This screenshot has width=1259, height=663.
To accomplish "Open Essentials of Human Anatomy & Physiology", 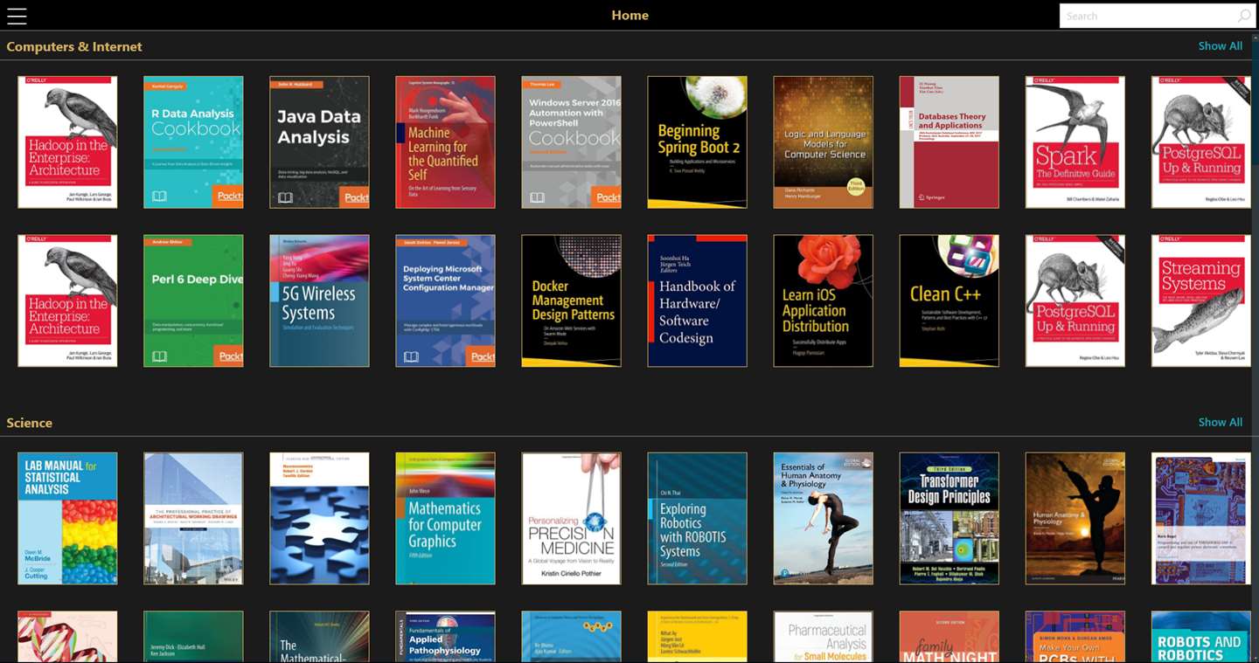I will (x=823, y=518).
